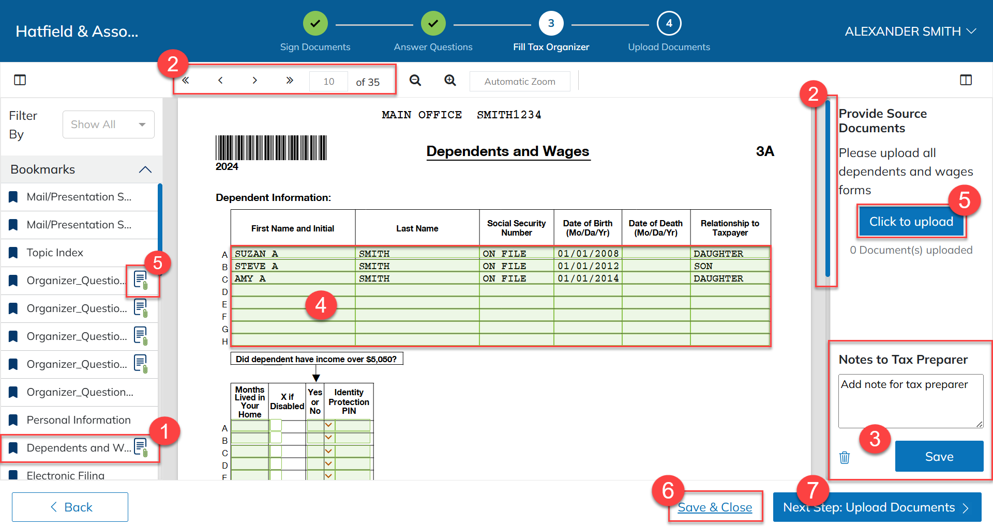Zoom in on the document view
The height and width of the screenshot is (528, 993).
(450, 81)
